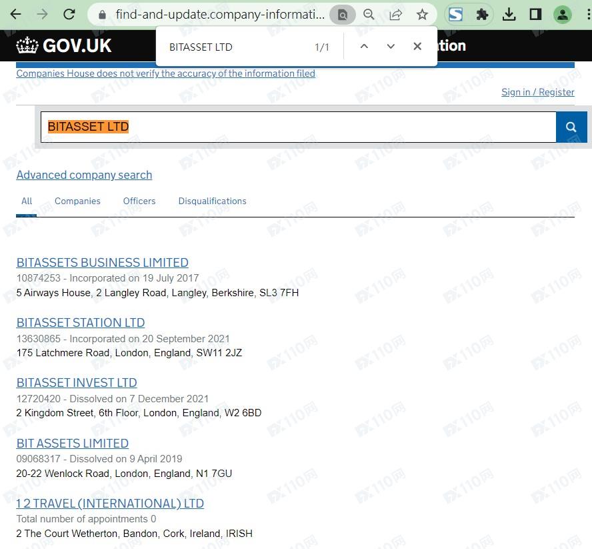The image size is (592, 549).
Task: Jump to next find match arrow
Action: point(391,47)
